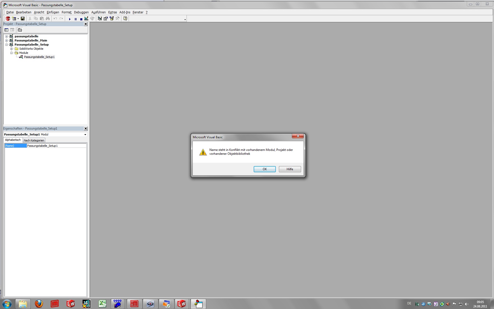494x309 pixels.
Task: Open Project Explorer toolbar icon
Action: [x=100, y=19]
